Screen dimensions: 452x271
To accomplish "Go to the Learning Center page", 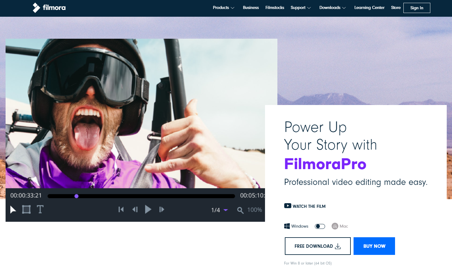I will coord(369,8).
